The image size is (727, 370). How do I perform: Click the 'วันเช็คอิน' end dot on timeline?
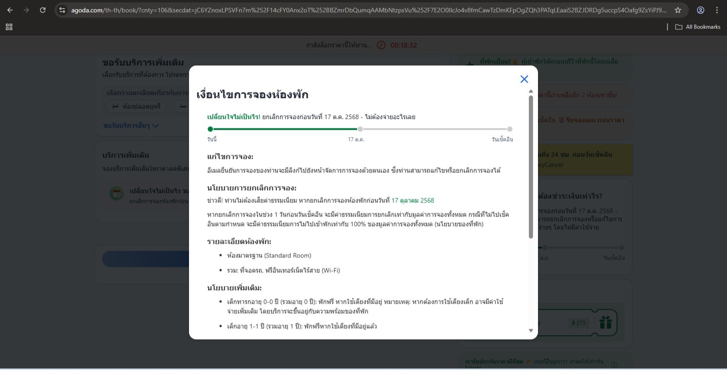point(510,129)
